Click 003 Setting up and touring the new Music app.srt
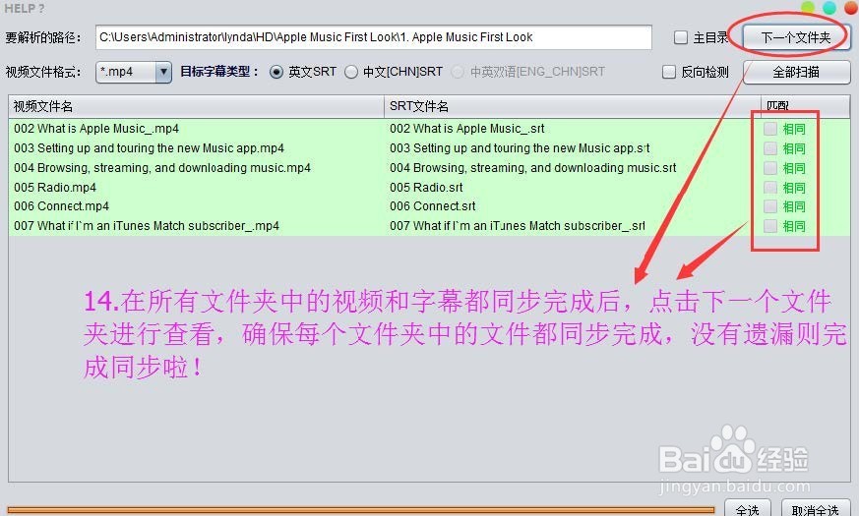Image resolution: width=859 pixels, height=516 pixels. click(x=520, y=148)
